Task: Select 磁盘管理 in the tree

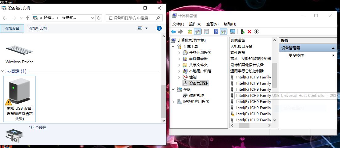Action: (196, 96)
